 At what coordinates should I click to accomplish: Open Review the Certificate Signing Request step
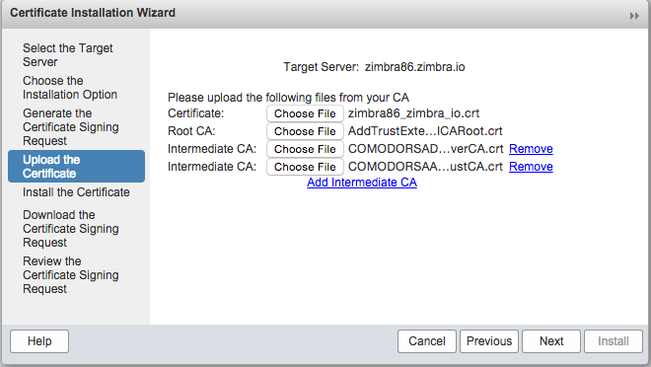tap(71, 275)
